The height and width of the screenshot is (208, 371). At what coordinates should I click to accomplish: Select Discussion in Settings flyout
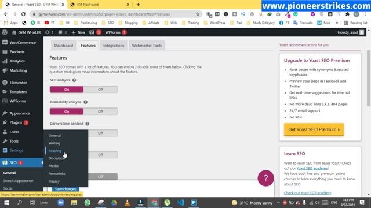click(x=57, y=158)
